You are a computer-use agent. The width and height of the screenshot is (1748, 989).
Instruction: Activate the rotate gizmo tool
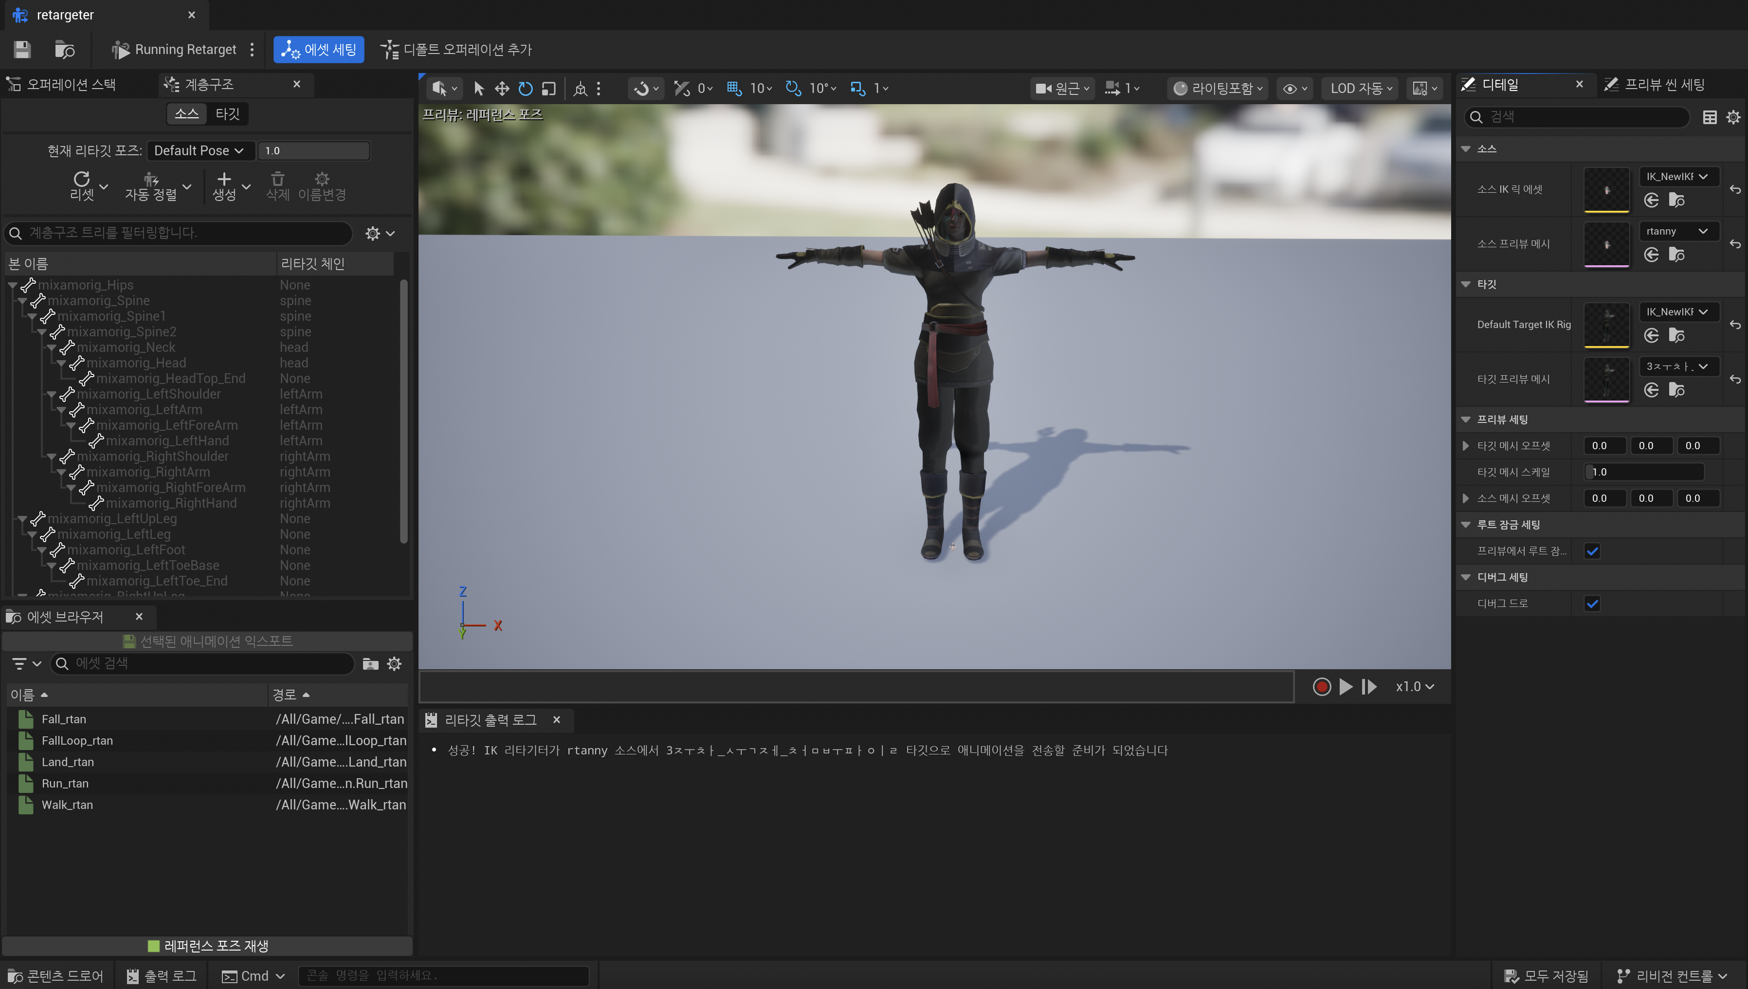(x=525, y=88)
